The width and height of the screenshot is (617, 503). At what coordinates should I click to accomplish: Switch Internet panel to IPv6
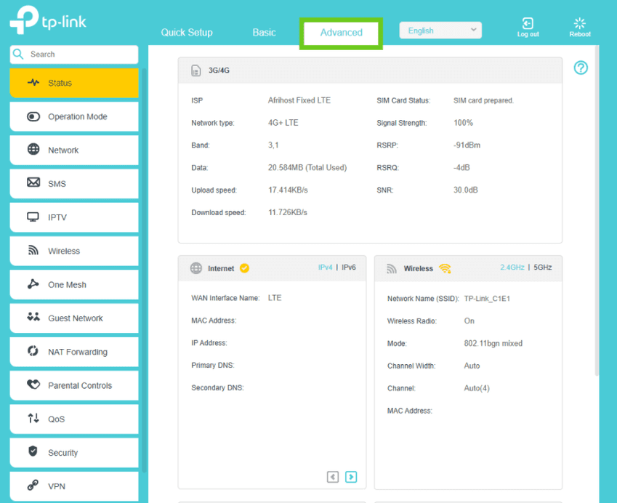click(x=349, y=267)
